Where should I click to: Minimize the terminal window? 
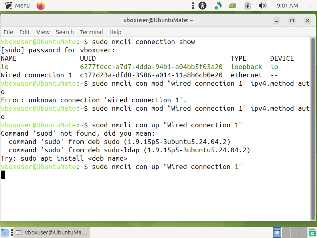[276, 21]
